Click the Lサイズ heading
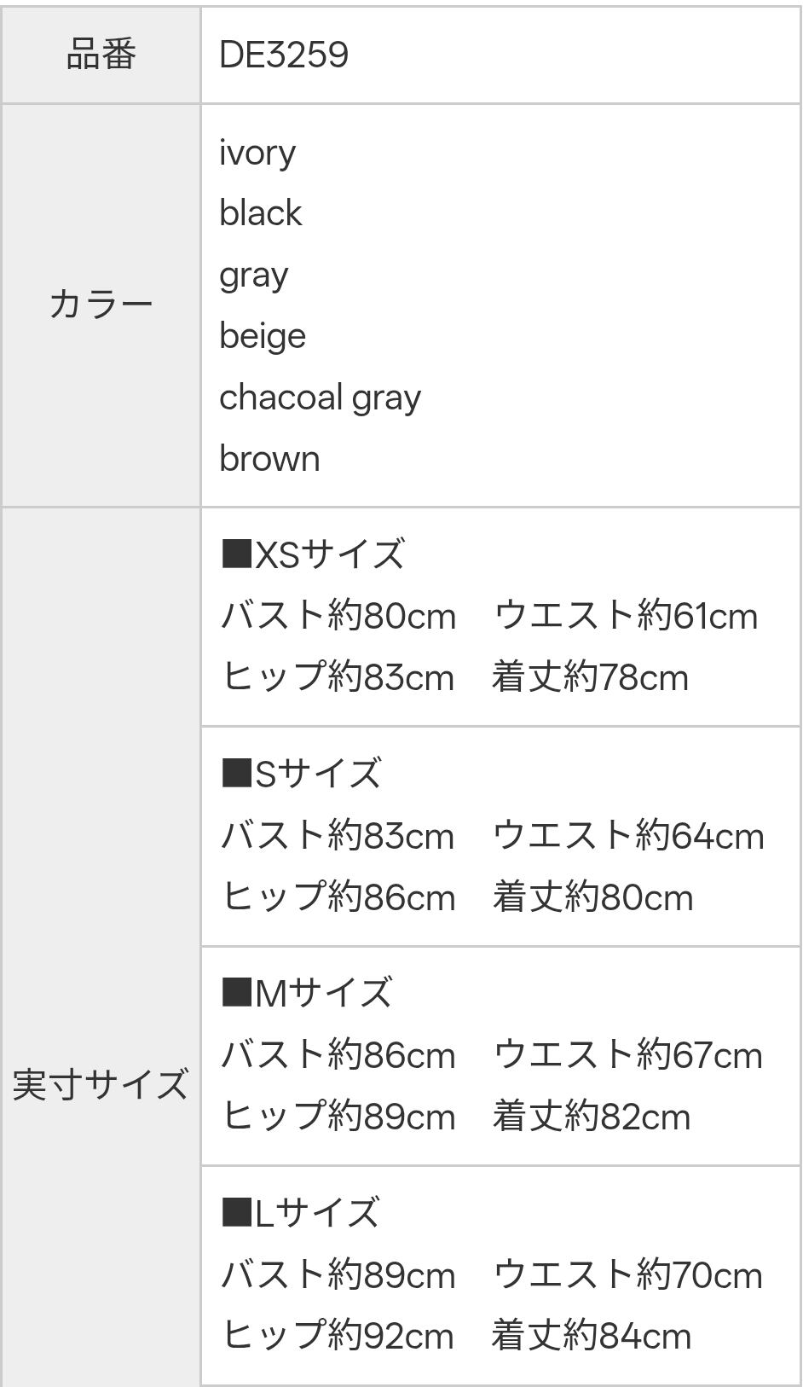 300,1213
